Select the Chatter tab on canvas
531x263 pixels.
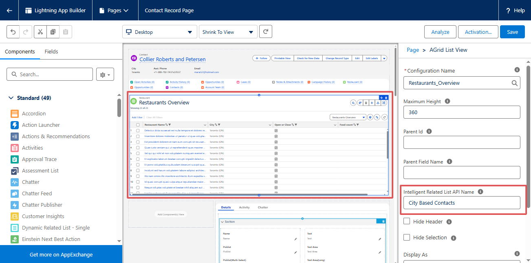263,208
